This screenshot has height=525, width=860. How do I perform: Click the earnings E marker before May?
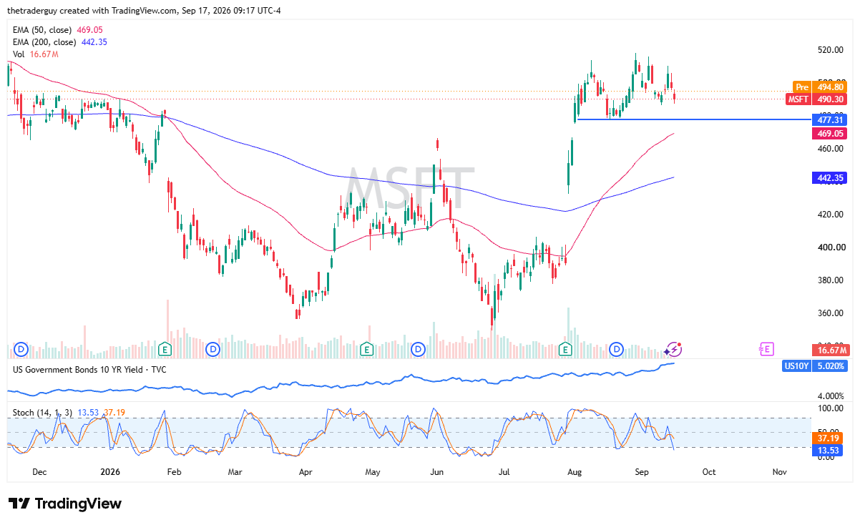click(367, 349)
